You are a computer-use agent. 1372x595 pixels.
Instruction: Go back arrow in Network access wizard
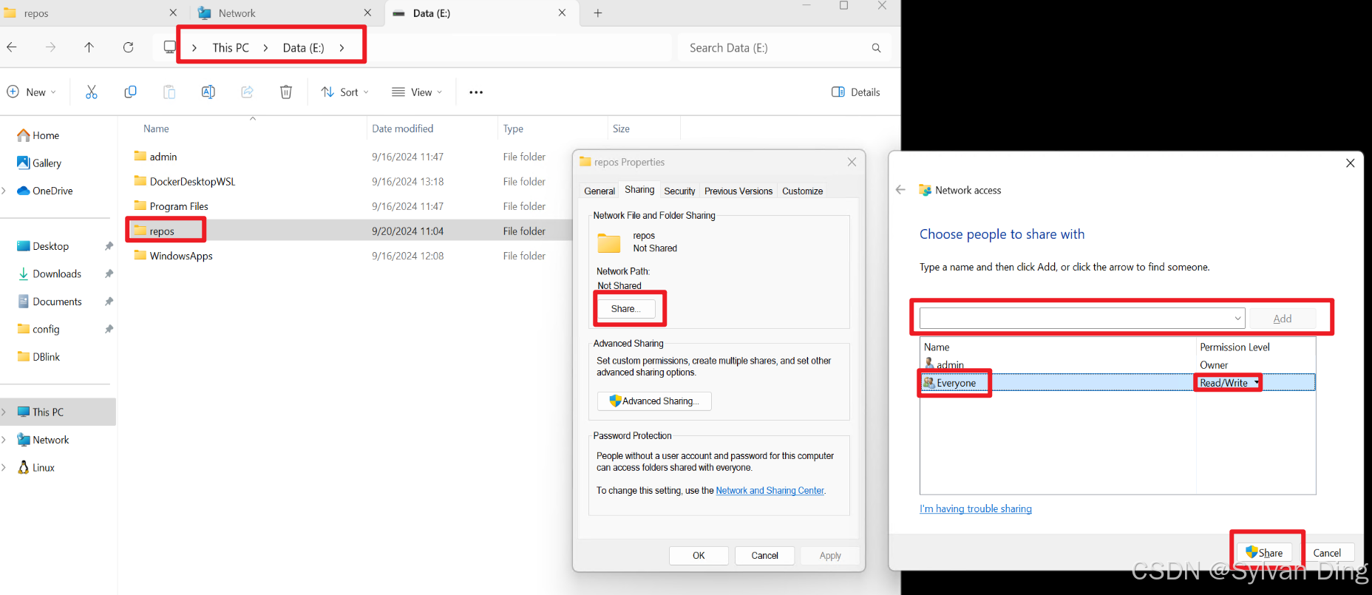point(900,190)
